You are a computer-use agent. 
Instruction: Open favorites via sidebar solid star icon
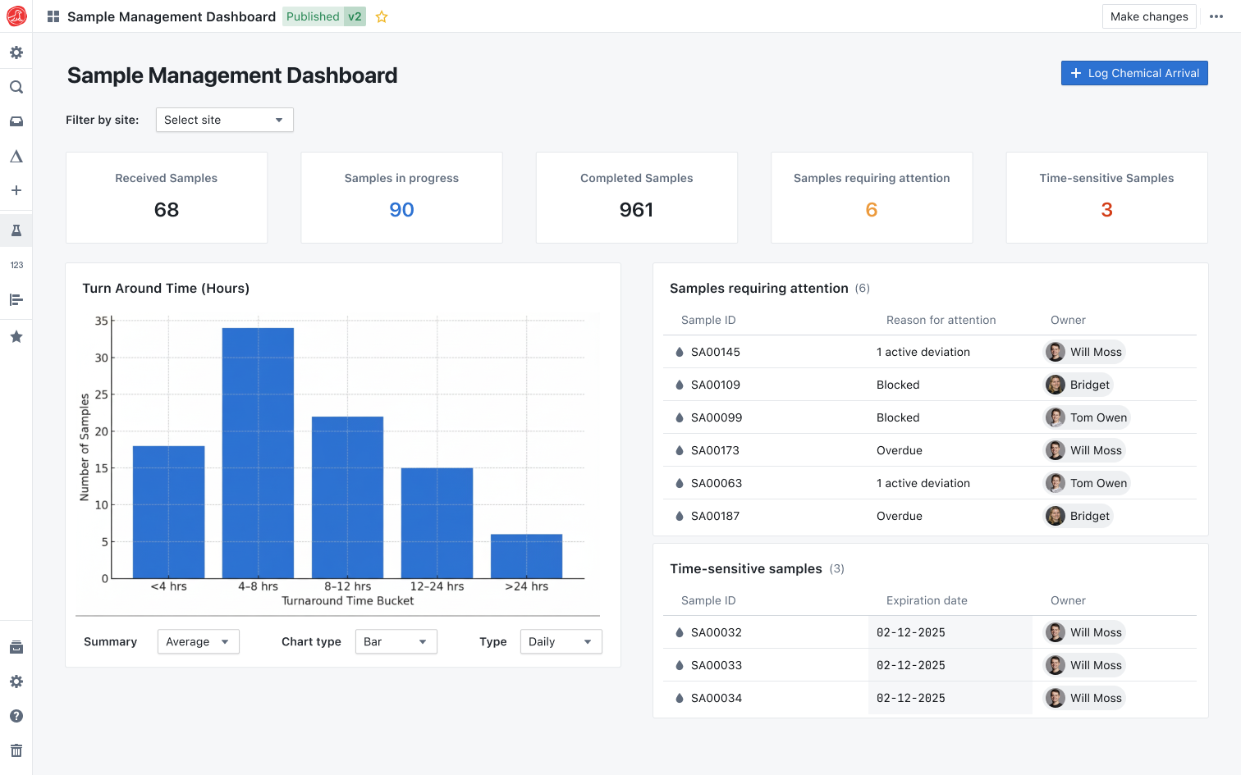(16, 336)
